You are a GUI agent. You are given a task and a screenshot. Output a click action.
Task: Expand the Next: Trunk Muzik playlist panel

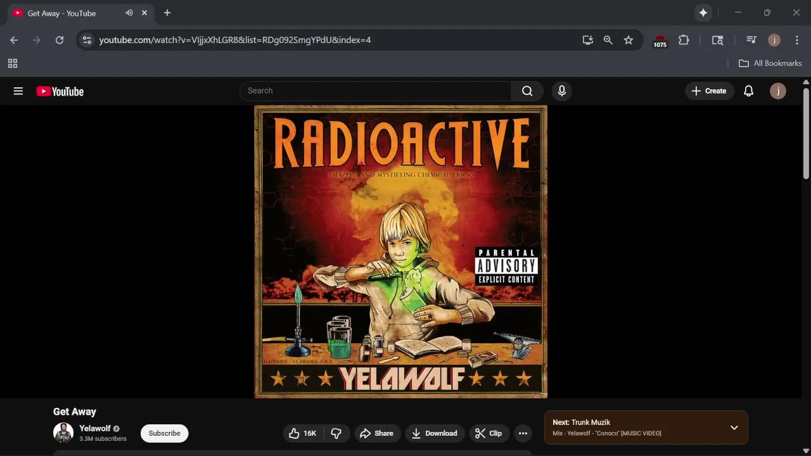(x=734, y=427)
